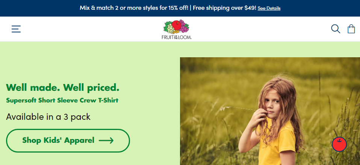Open the shopping bag cart icon
Screen dimensions: 360x165
351,29
